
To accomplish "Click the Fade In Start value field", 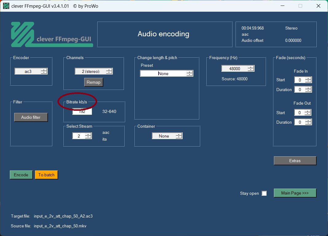I will pyautogui.click(x=300, y=80).
